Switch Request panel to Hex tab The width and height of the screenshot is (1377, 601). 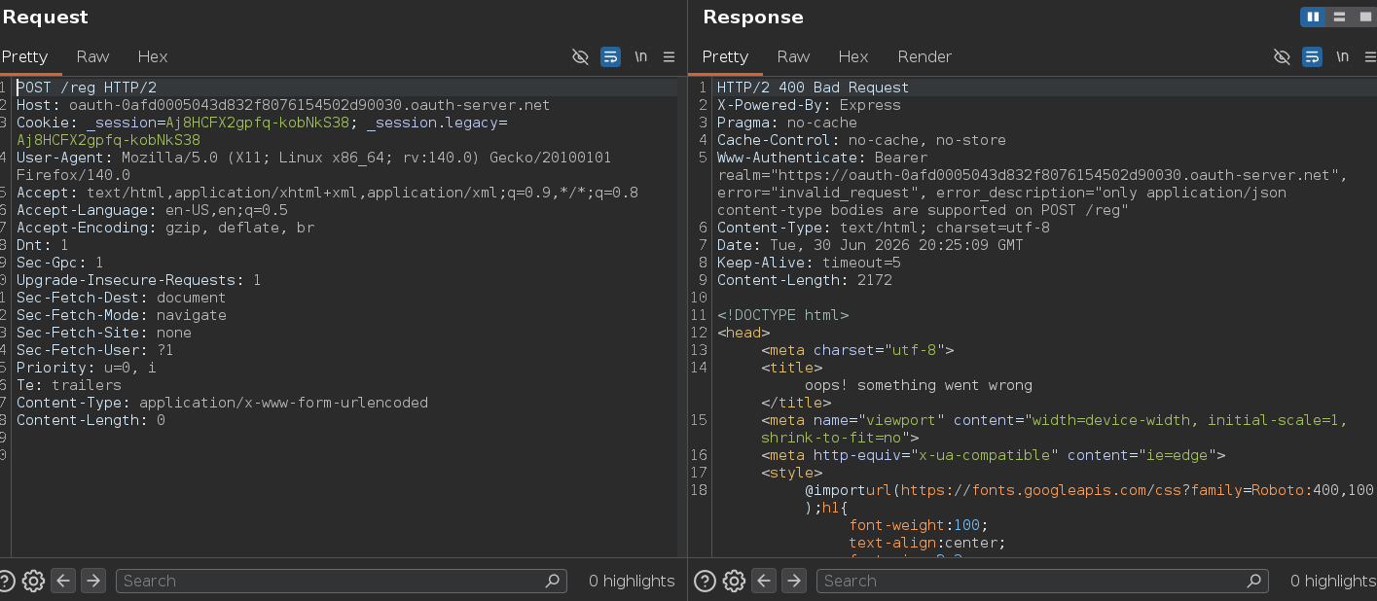point(152,56)
